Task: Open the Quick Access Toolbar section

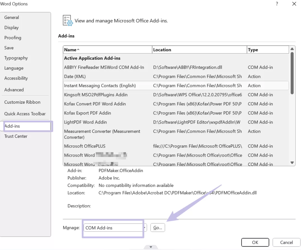Action: coord(25,114)
